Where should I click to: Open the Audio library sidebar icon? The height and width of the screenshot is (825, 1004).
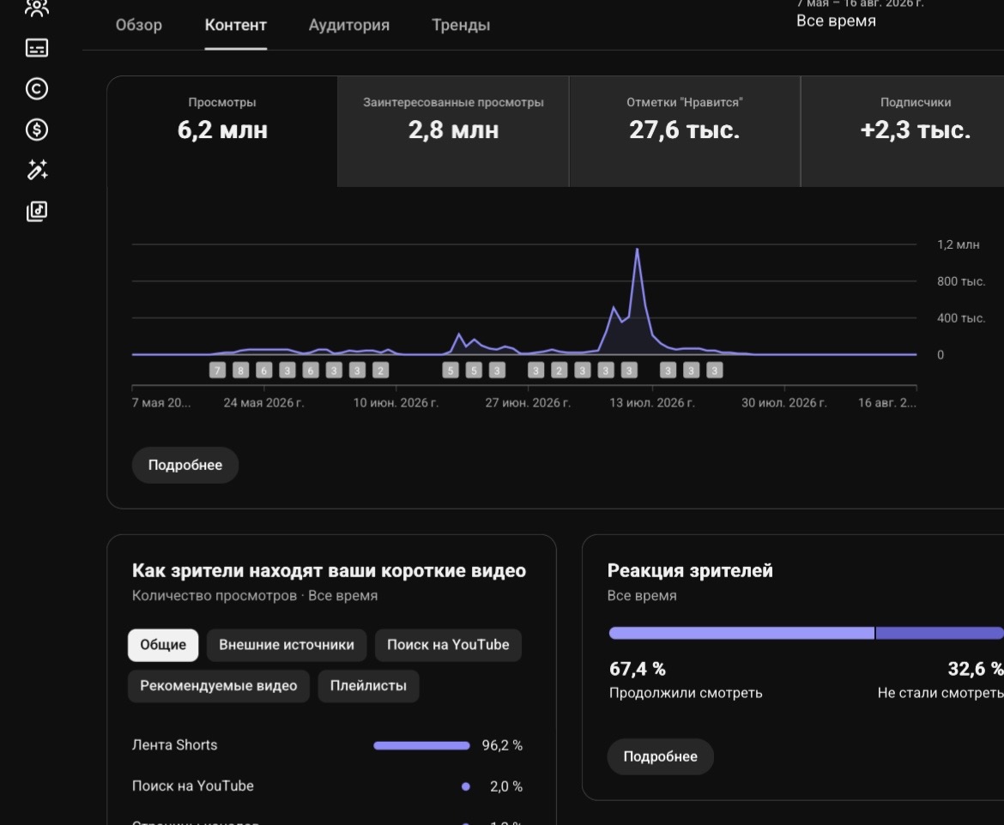point(37,211)
